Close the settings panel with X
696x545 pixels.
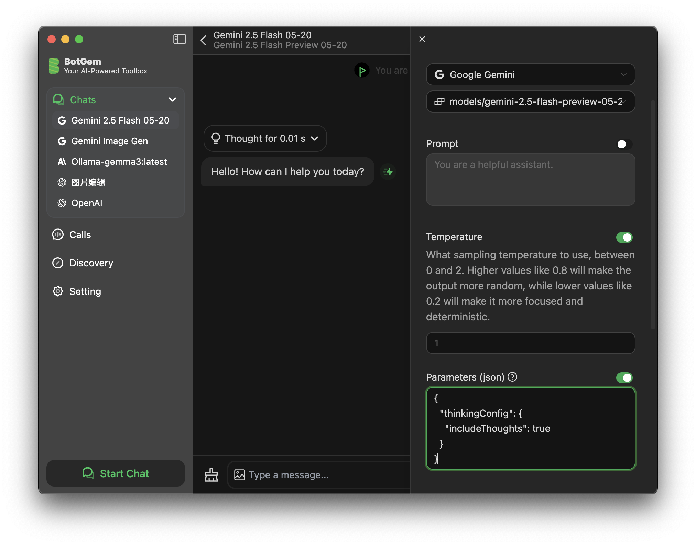coord(422,39)
